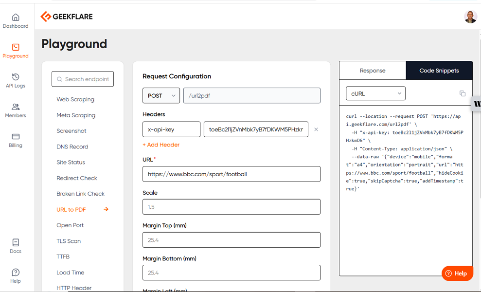This screenshot has height=292, width=481.
Task: Select Screenshot endpoint in list
Action: [x=71, y=131]
